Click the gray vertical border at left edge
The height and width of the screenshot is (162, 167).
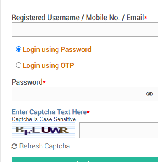(x=1, y=81)
